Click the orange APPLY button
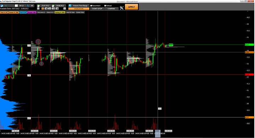Screen dimensions: 255x138 tap(131, 7)
